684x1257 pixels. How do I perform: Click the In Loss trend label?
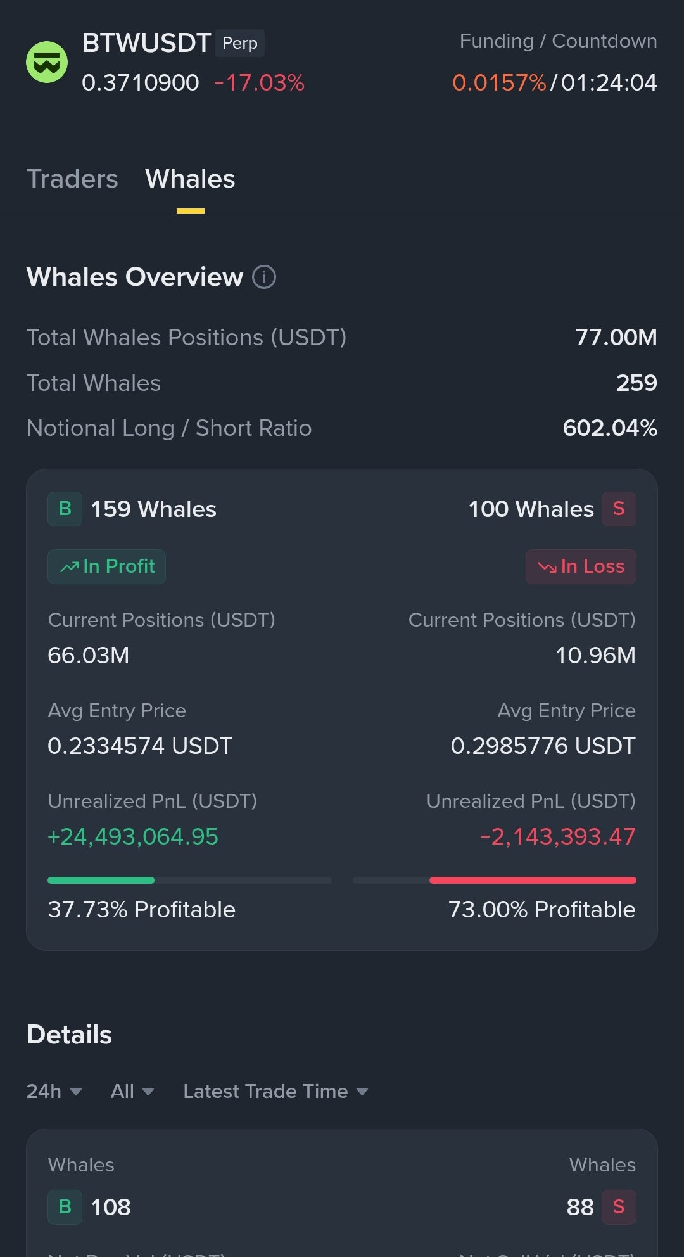tap(581, 566)
